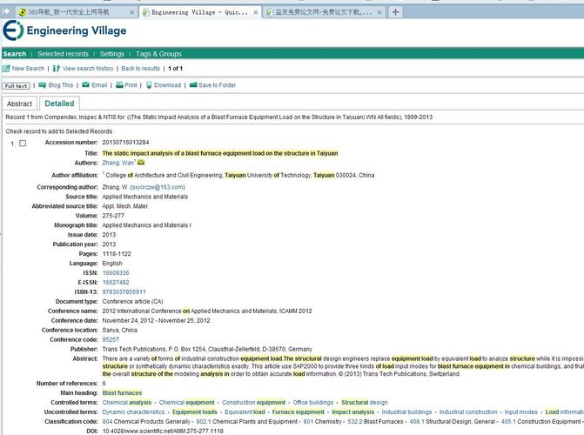Click the View search history link text
The image size is (584, 435).
pos(88,69)
